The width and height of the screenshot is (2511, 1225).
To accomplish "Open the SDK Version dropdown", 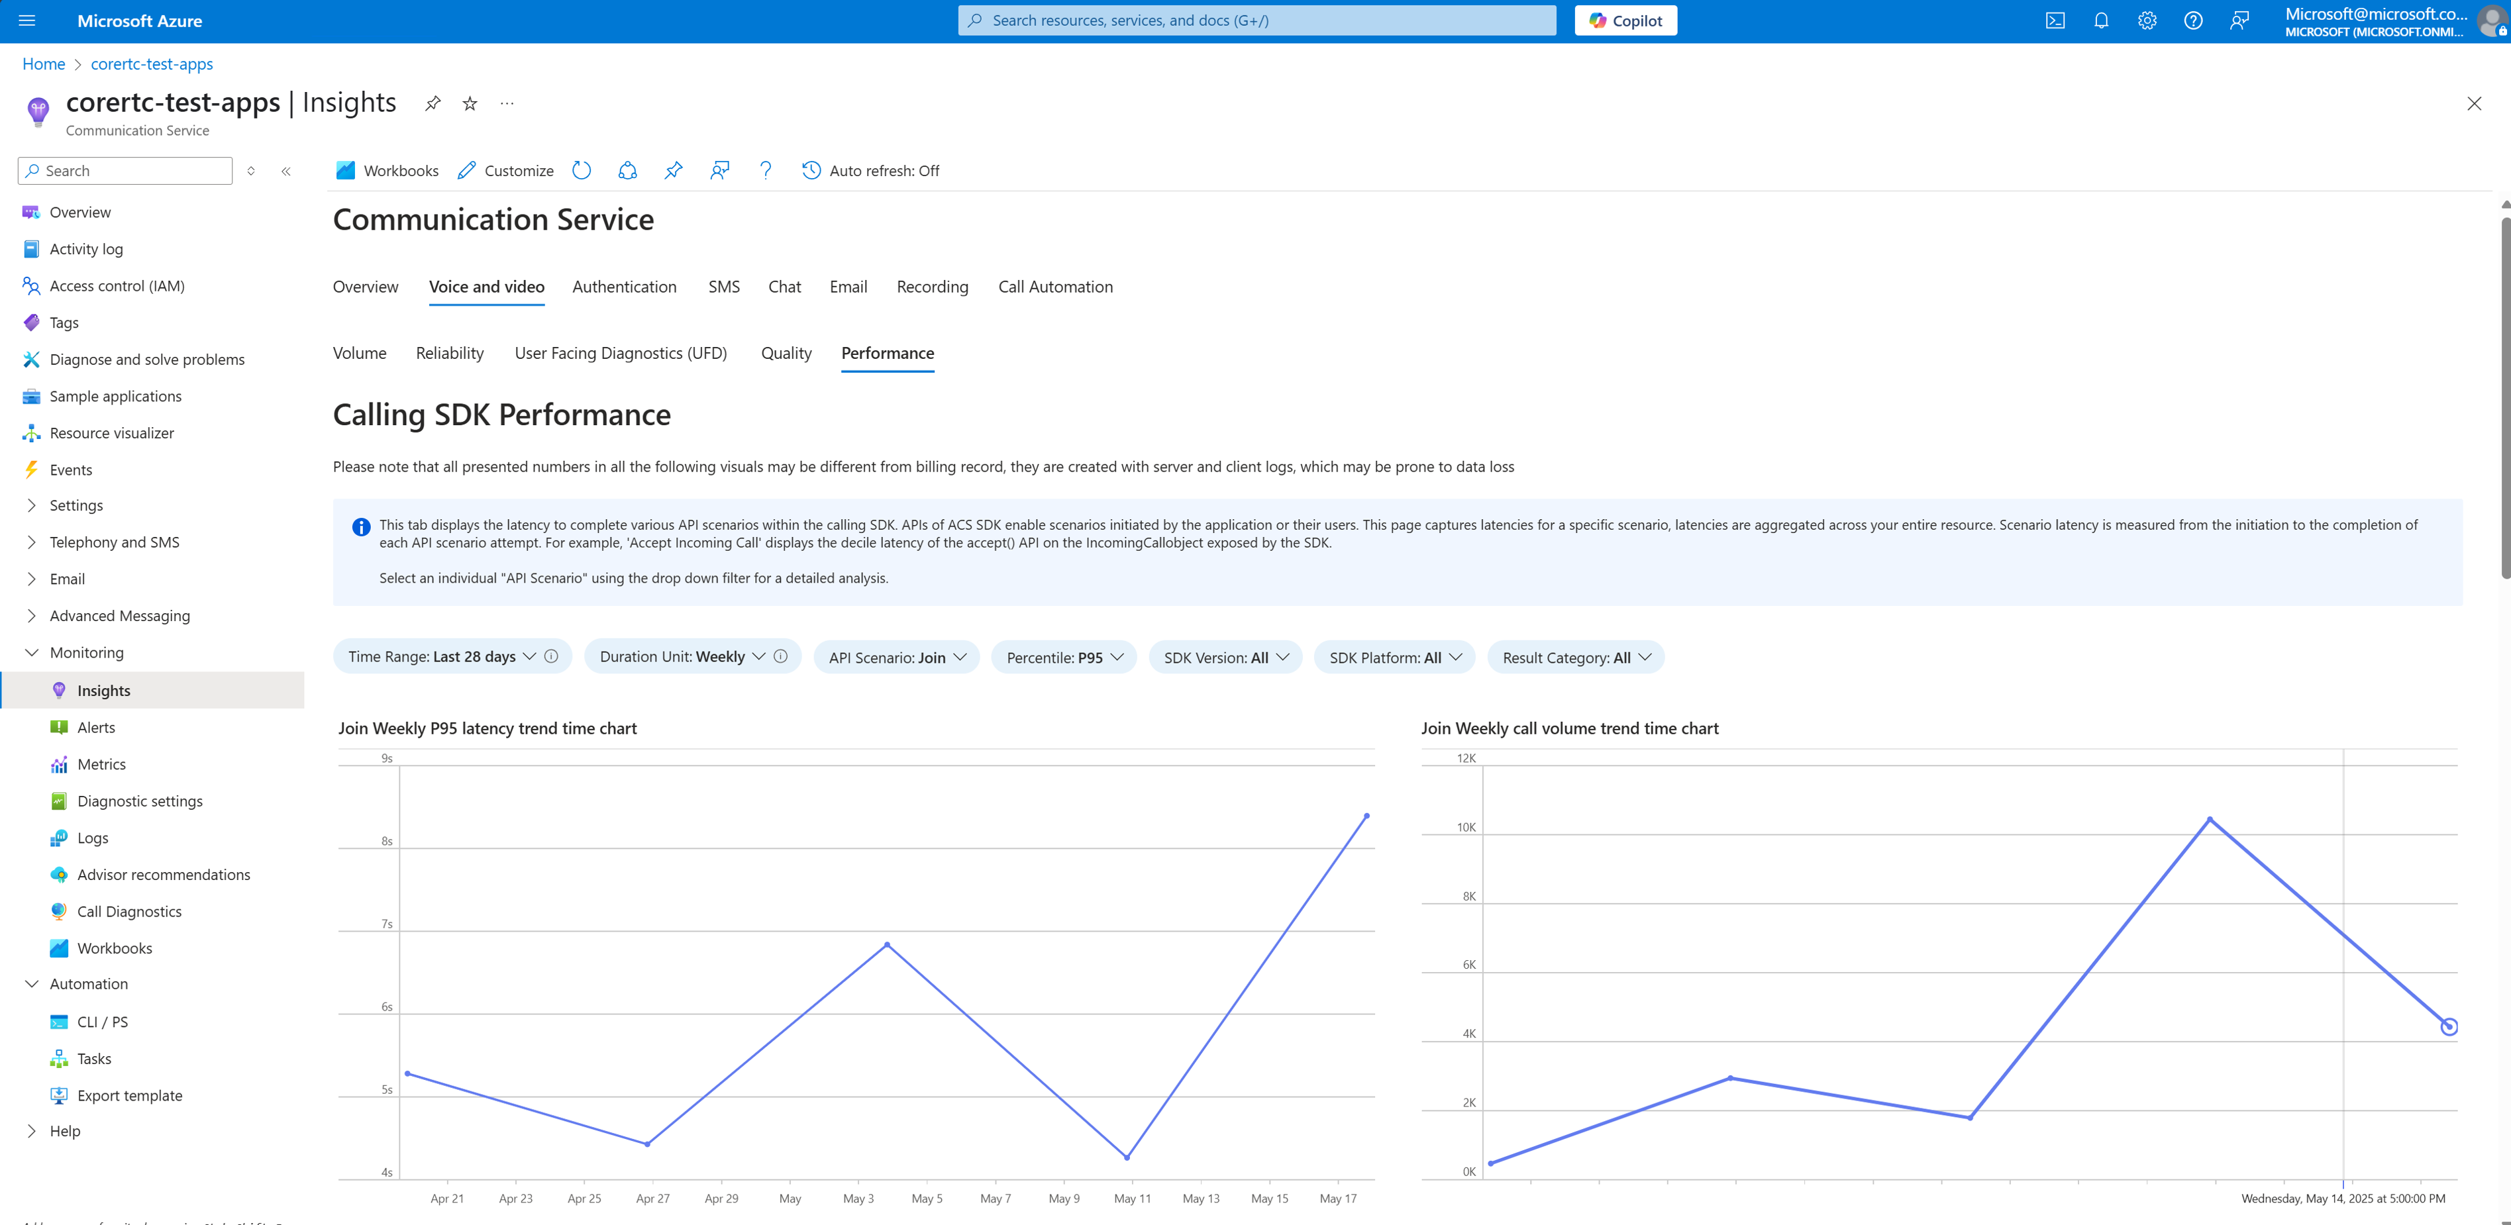I will point(1225,658).
